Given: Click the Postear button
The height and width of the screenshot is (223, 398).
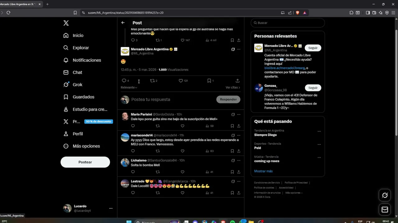Looking at the screenshot, I should (x=85, y=162).
